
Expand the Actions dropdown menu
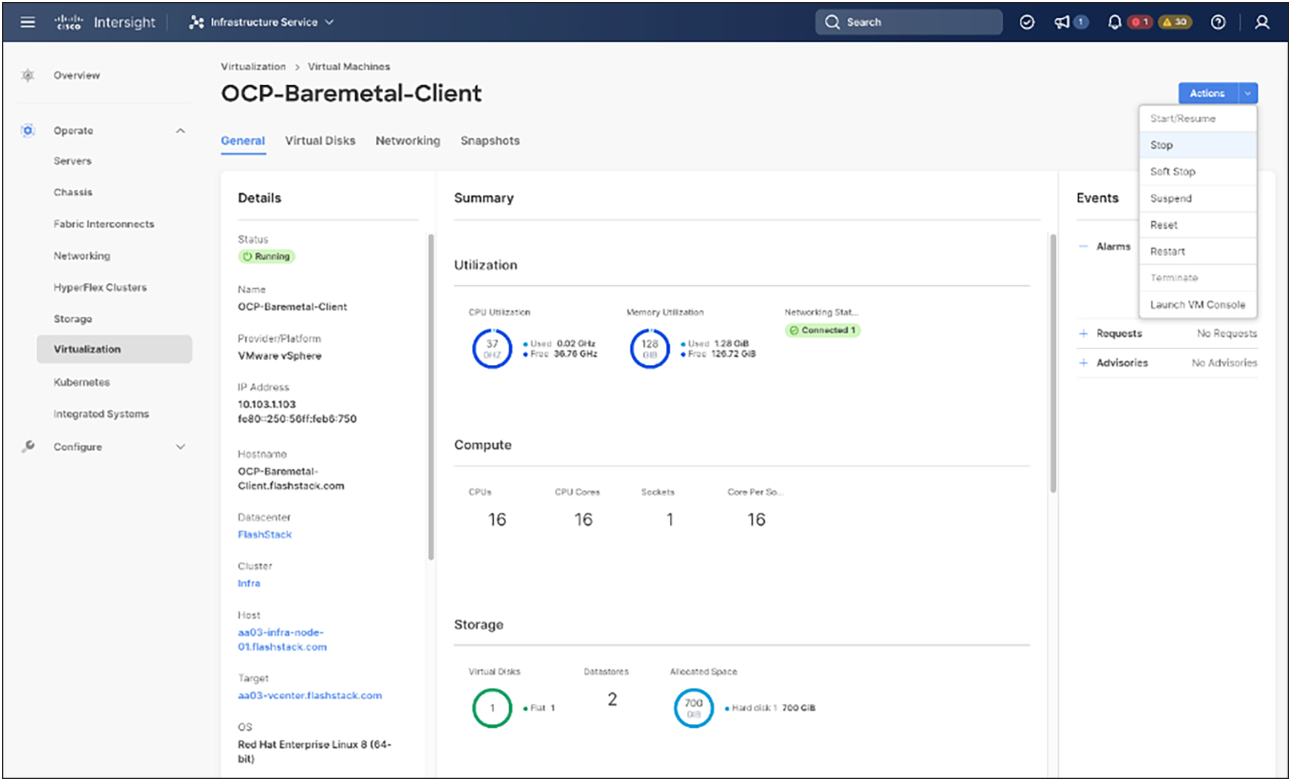coord(1248,92)
